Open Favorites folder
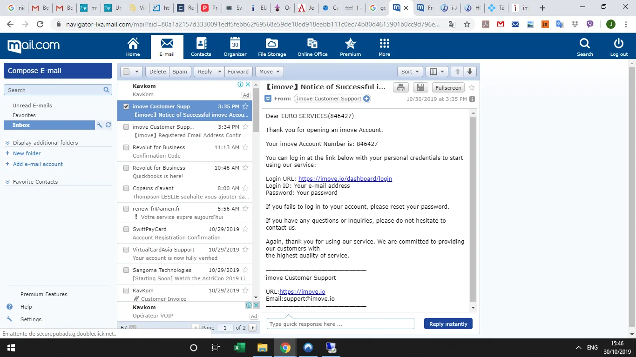Image resolution: width=636 pixels, height=357 pixels. pos(24,115)
